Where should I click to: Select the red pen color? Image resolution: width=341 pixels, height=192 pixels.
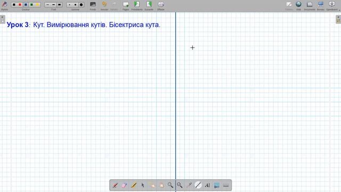(x=20, y=5)
